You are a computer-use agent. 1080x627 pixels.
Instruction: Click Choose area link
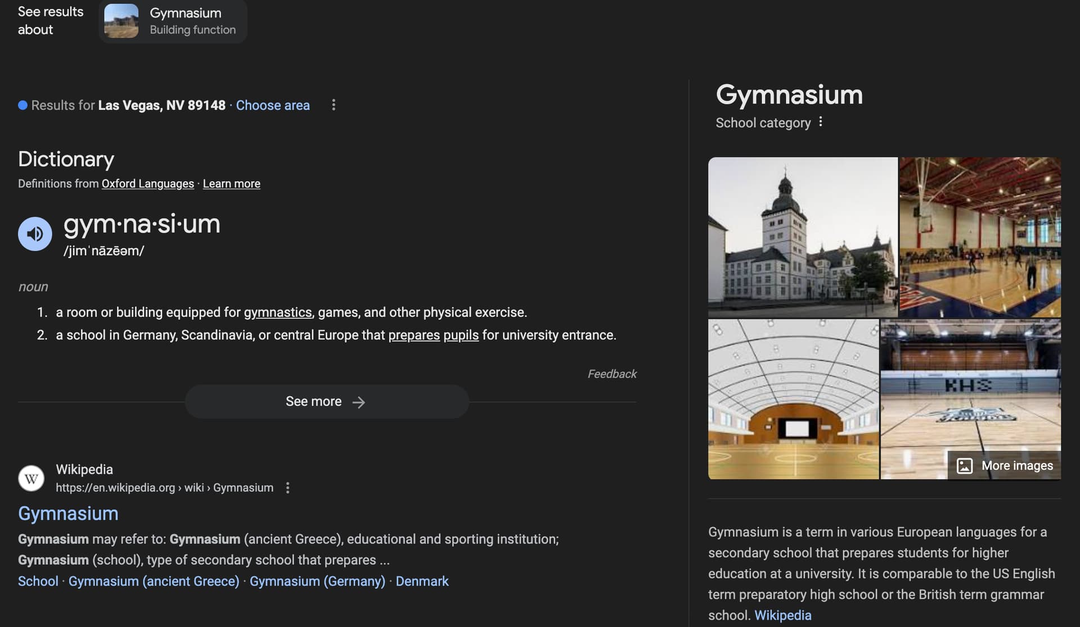(273, 105)
